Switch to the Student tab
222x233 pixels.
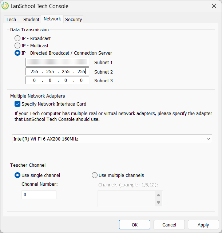coord(31,19)
